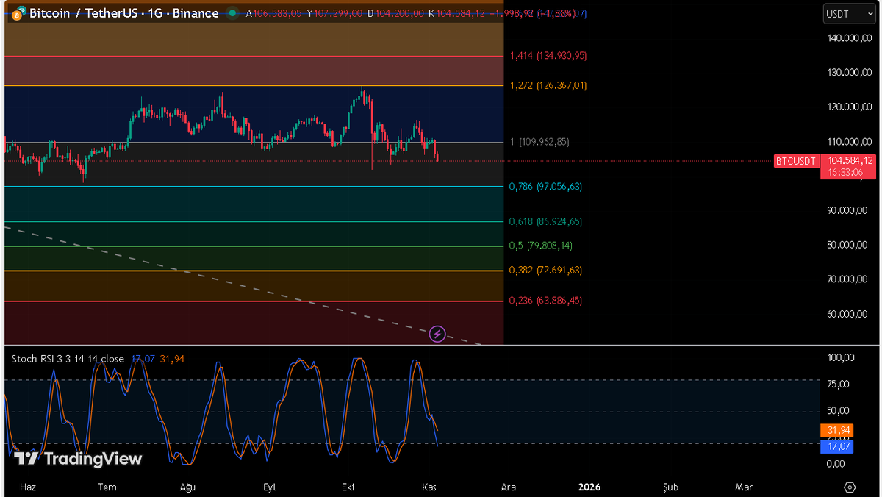Click the blue Stoch RSI value tag 17,07

coord(837,446)
